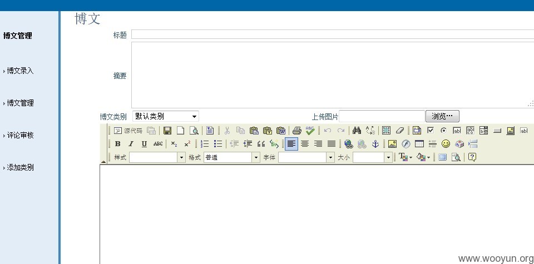The height and width of the screenshot is (264, 534).
Task: Toggle Blockquote formatting
Action: (261, 144)
